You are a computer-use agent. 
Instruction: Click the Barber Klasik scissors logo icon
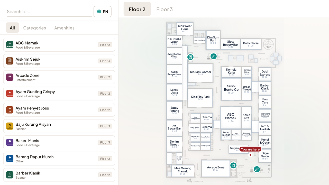pyautogui.click(x=10, y=175)
